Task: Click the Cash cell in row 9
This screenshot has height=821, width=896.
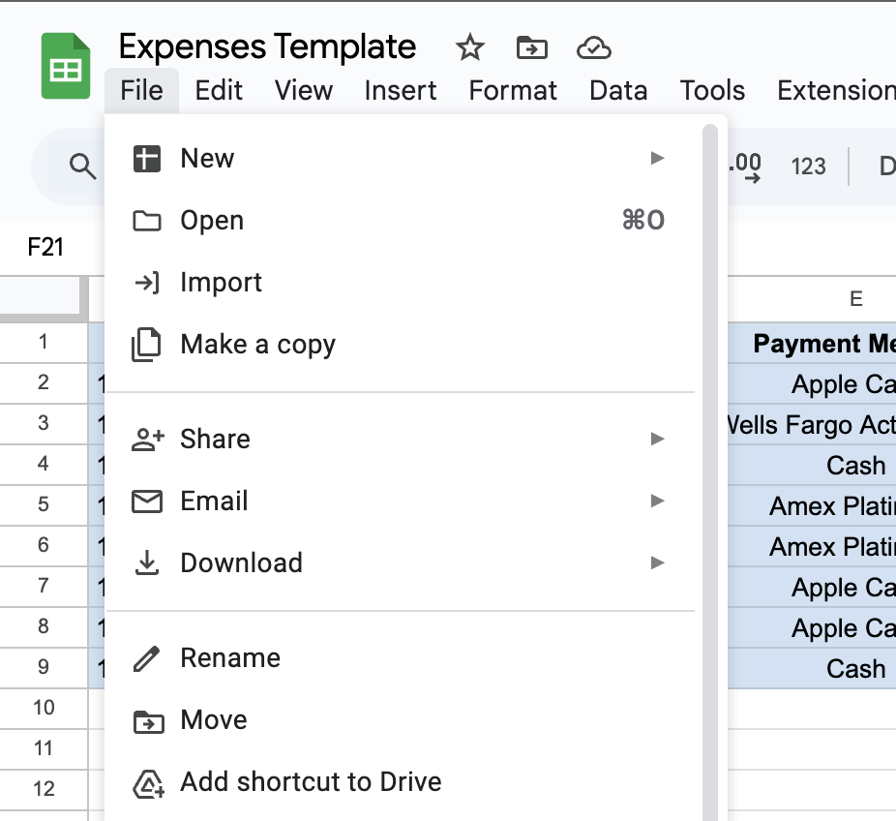Action: pyautogui.click(x=812, y=668)
